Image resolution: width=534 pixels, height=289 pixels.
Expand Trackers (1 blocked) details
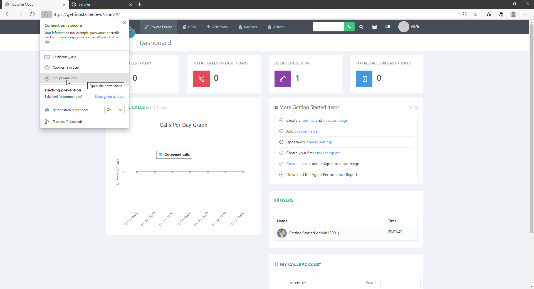click(85, 122)
